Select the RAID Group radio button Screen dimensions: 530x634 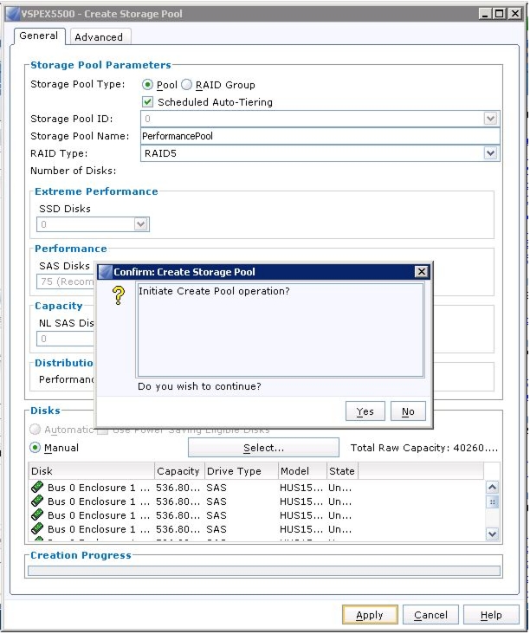(x=186, y=85)
